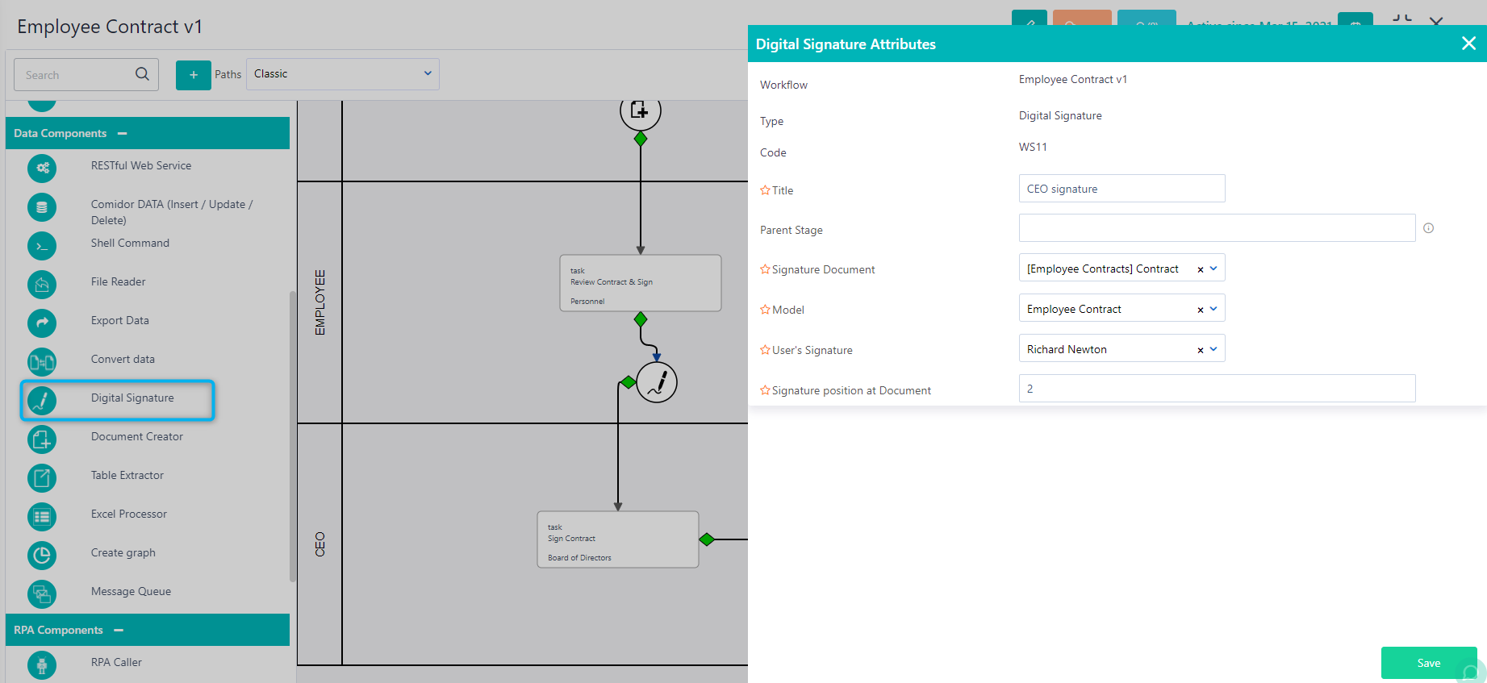Select the Shell Command component icon

click(x=42, y=246)
